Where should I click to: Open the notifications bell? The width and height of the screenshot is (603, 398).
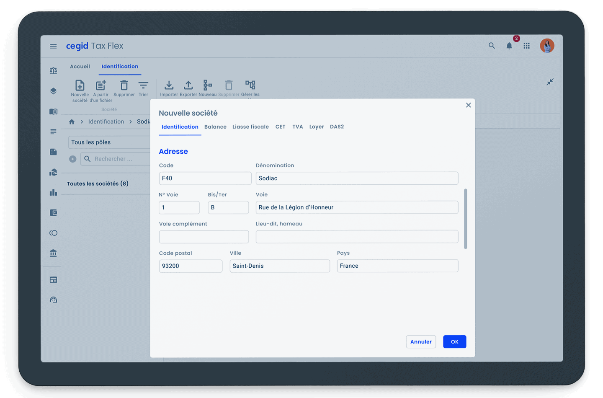pos(509,46)
